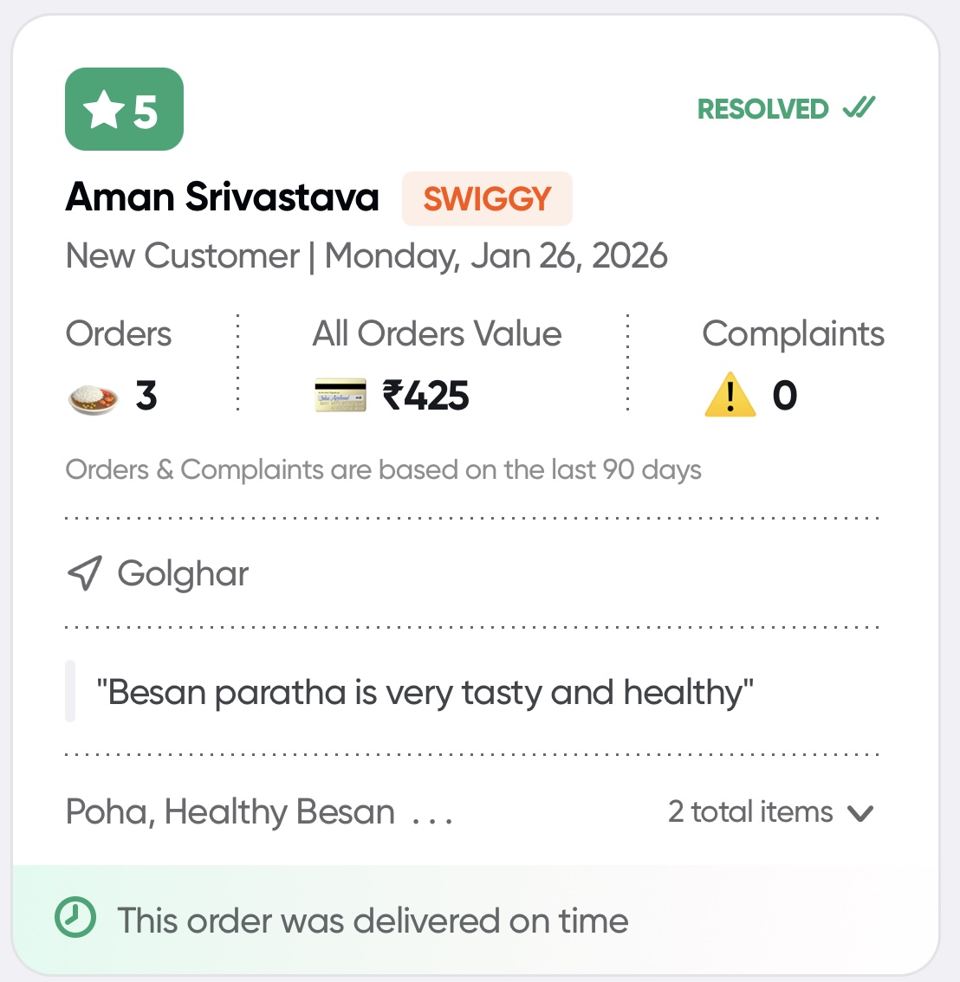Click the green star rating badge
Image resolution: width=960 pixels, height=982 pixels.
(x=123, y=109)
